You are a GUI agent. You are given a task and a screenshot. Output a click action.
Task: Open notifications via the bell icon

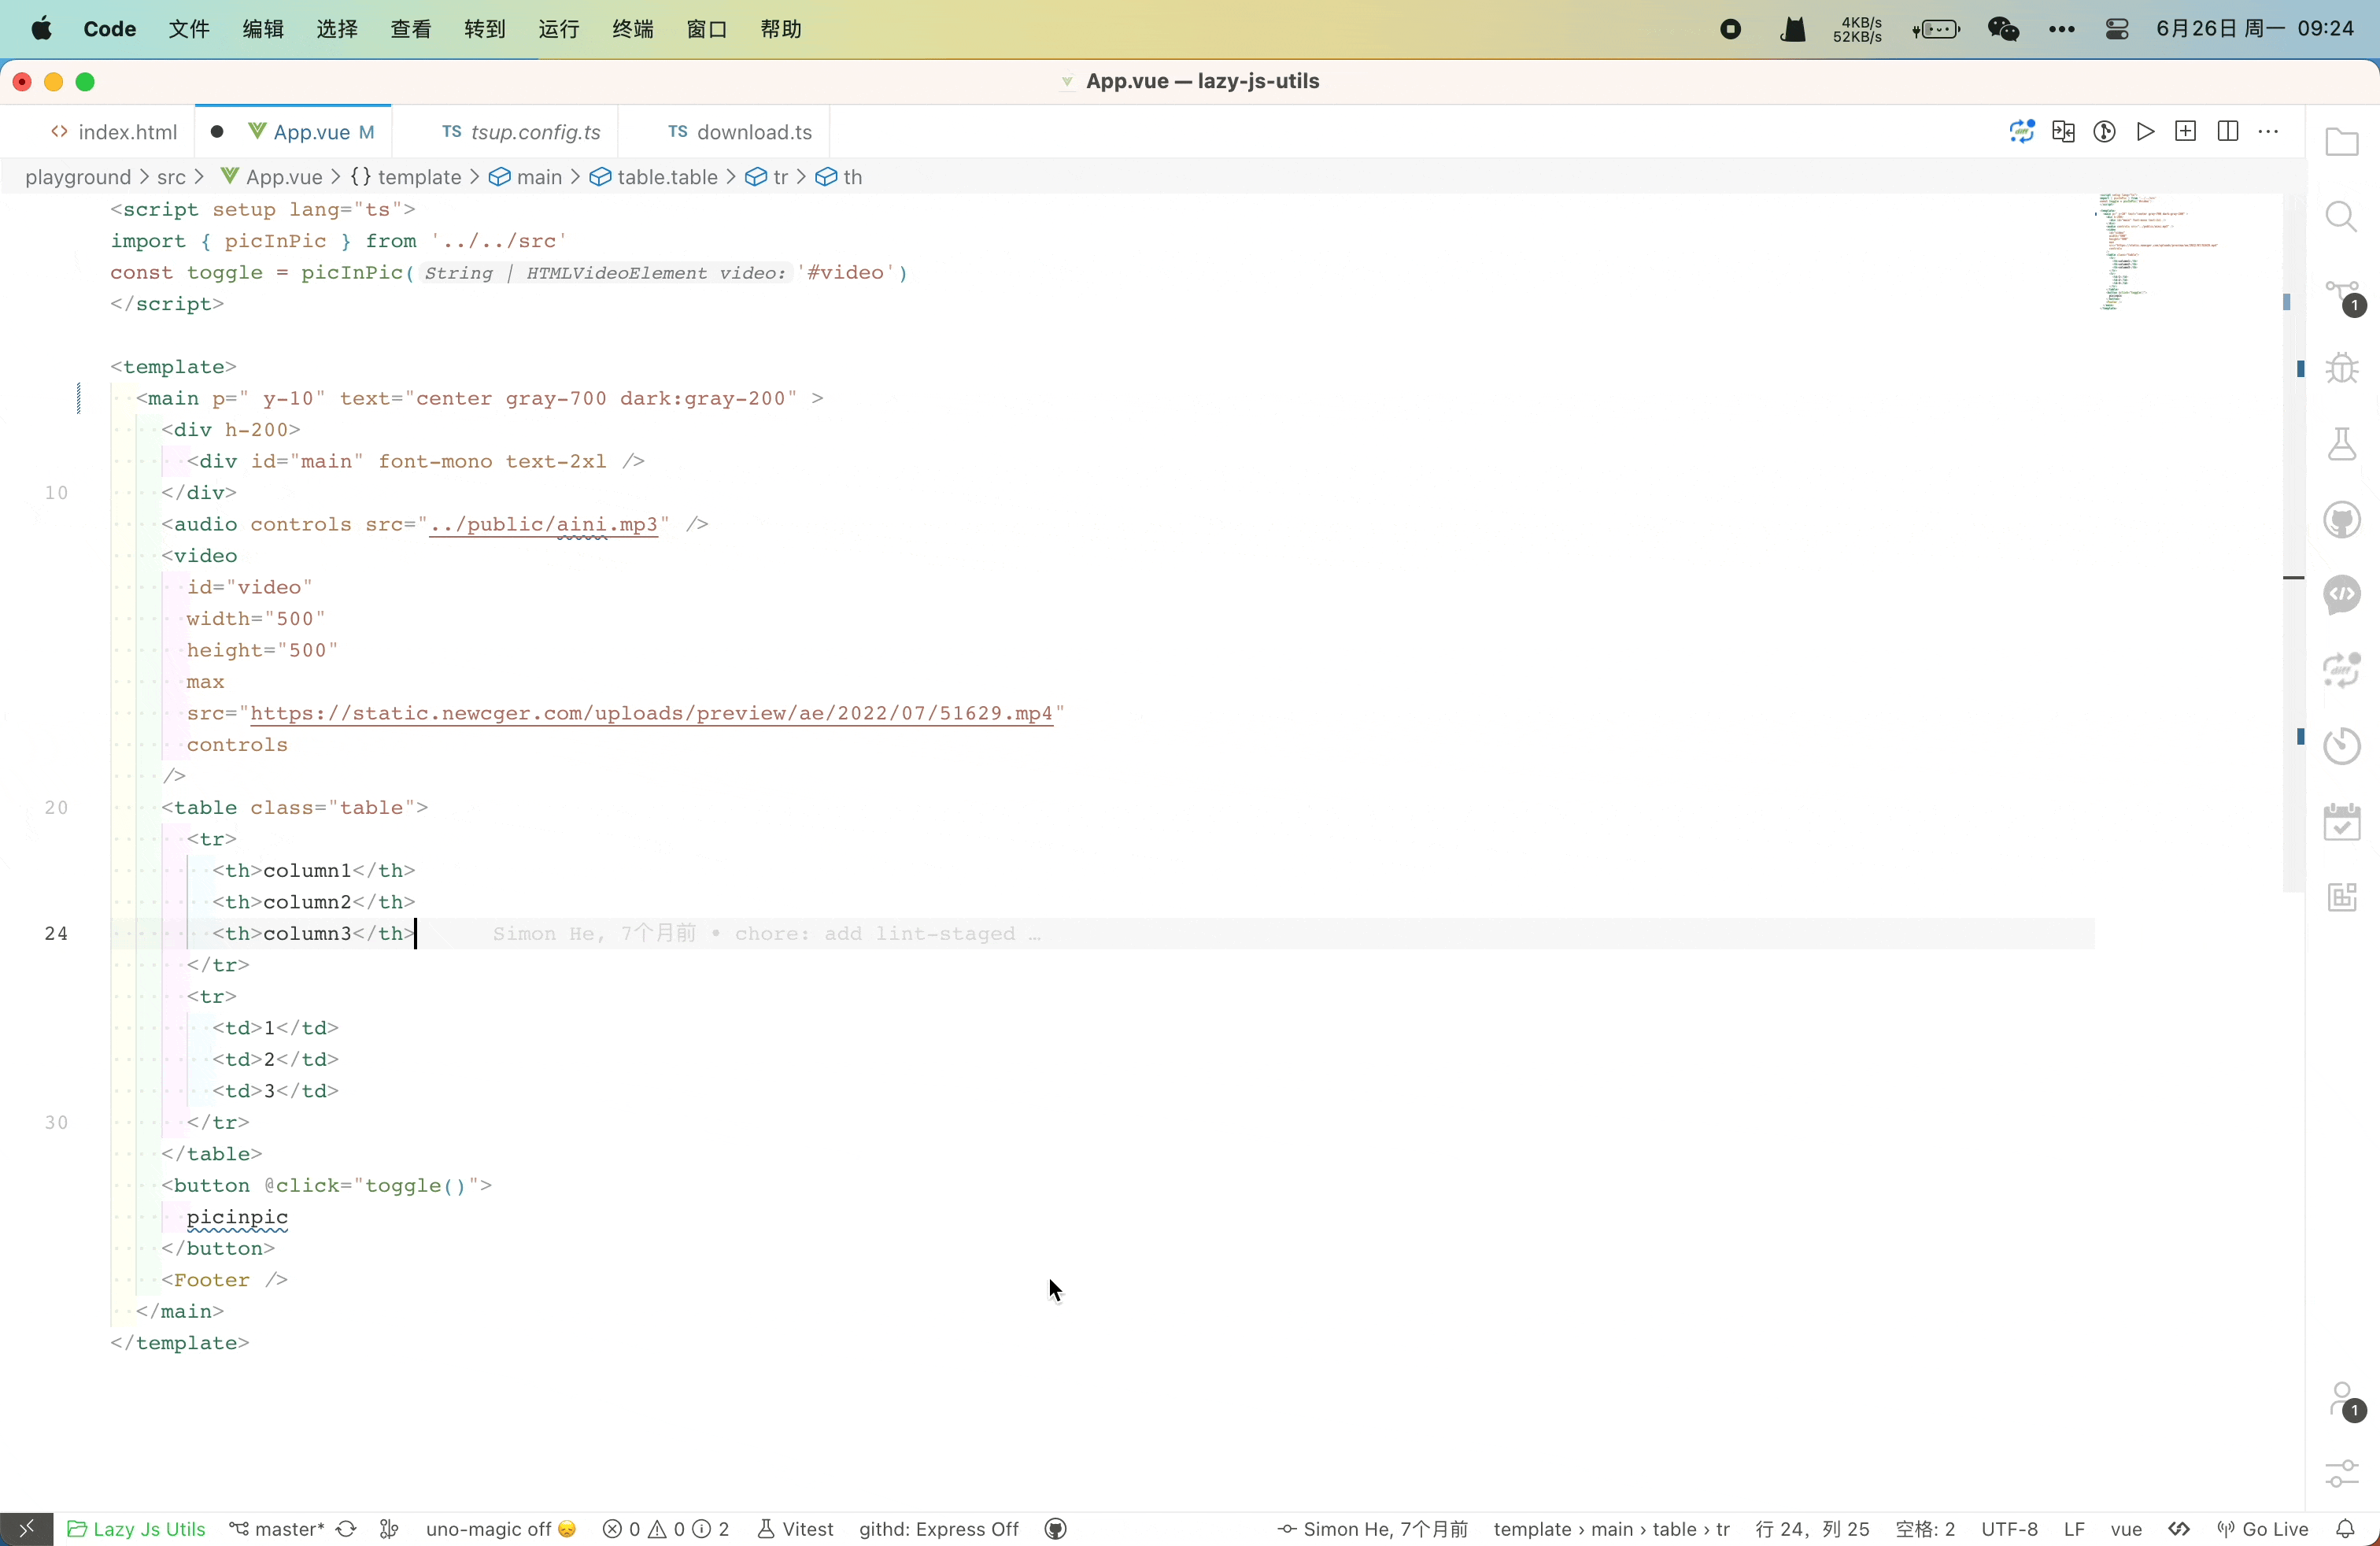click(2349, 1528)
